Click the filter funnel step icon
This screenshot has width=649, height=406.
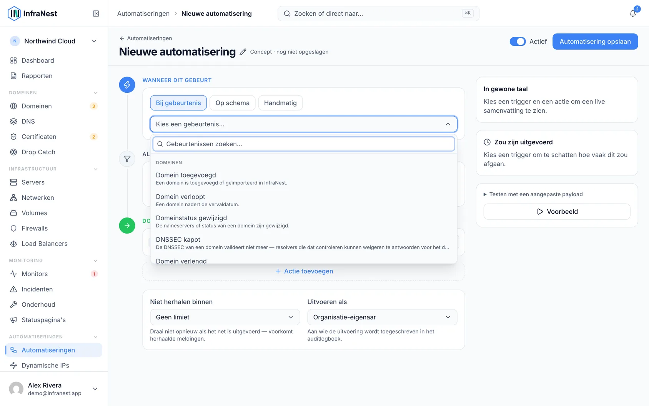[x=127, y=159]
